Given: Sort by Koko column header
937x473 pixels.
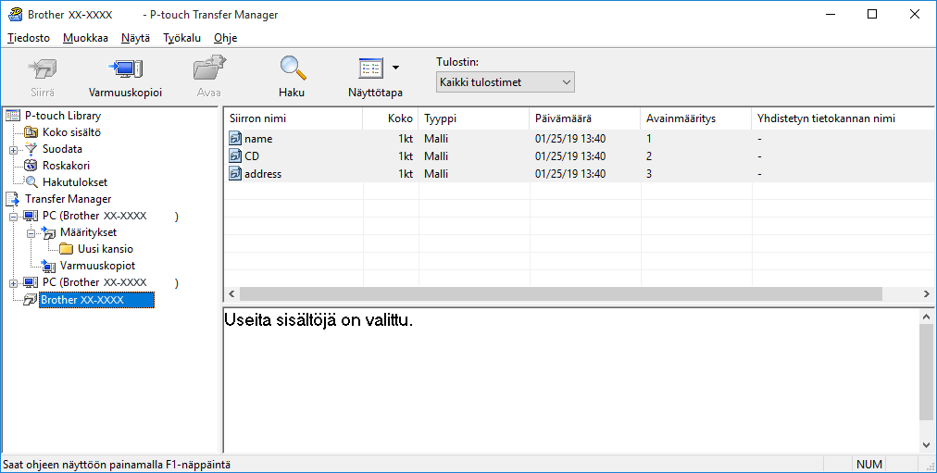Looking at the screenshot, I should click(390, 118).
